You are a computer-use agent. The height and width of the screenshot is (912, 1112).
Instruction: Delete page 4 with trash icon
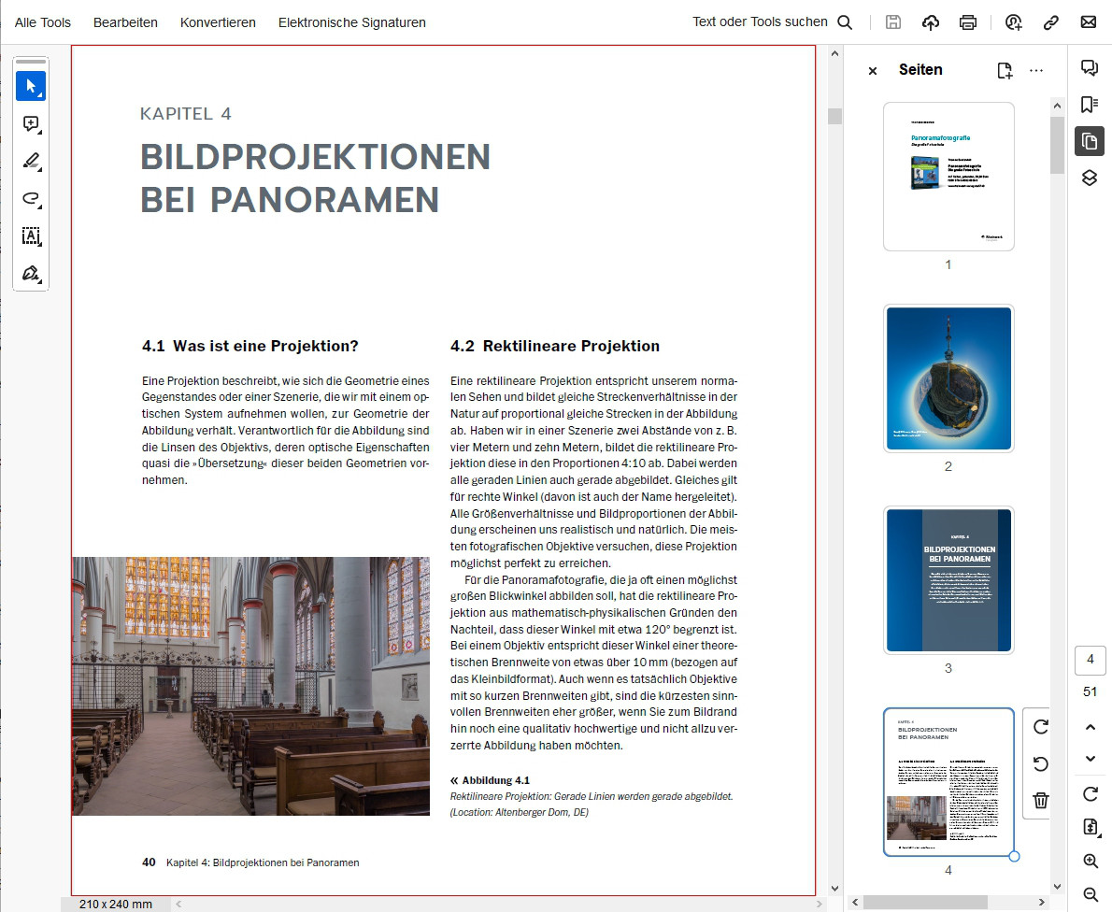click(x=1040, y=801)
